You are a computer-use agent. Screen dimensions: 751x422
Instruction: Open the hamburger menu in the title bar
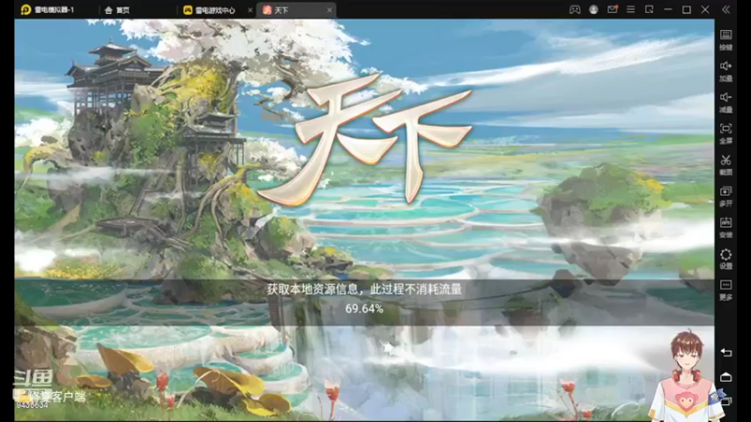tap(631, 9)
